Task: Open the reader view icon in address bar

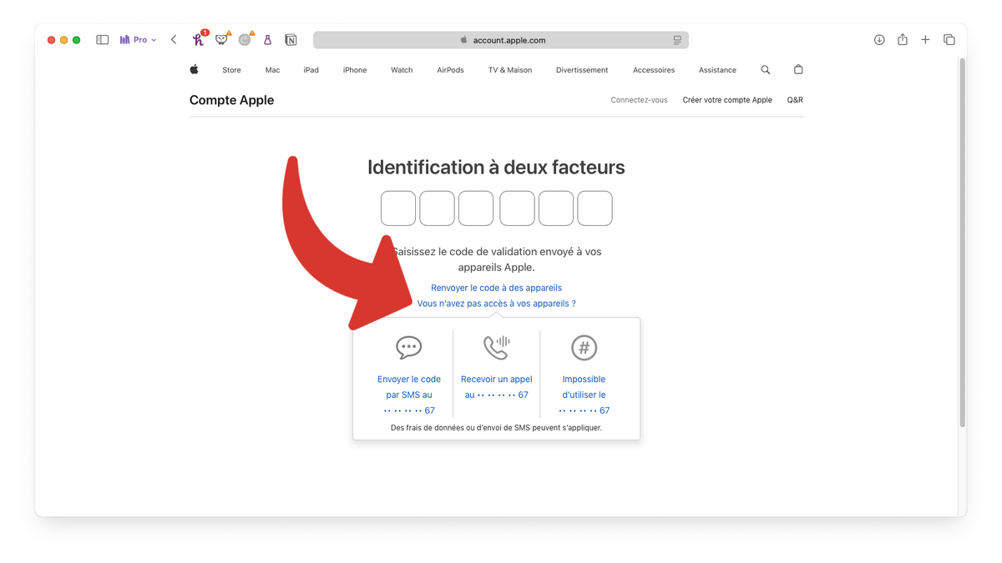Action: pos(677,40)
